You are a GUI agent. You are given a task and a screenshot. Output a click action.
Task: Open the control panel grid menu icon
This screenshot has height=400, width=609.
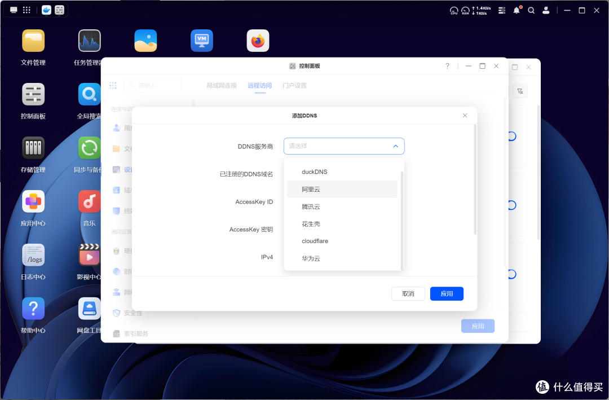[113, 86]
